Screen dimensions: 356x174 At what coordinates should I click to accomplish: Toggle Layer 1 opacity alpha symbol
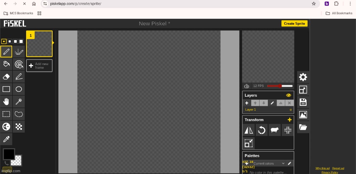[291, 110]
